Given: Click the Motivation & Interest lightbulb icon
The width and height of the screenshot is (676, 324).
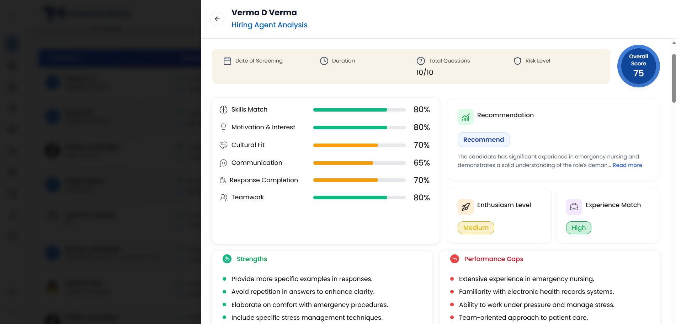Looking at the screenshot, I should (223, 128).
